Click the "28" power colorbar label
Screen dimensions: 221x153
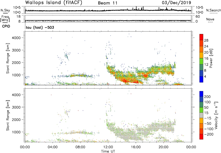(206, 40)
